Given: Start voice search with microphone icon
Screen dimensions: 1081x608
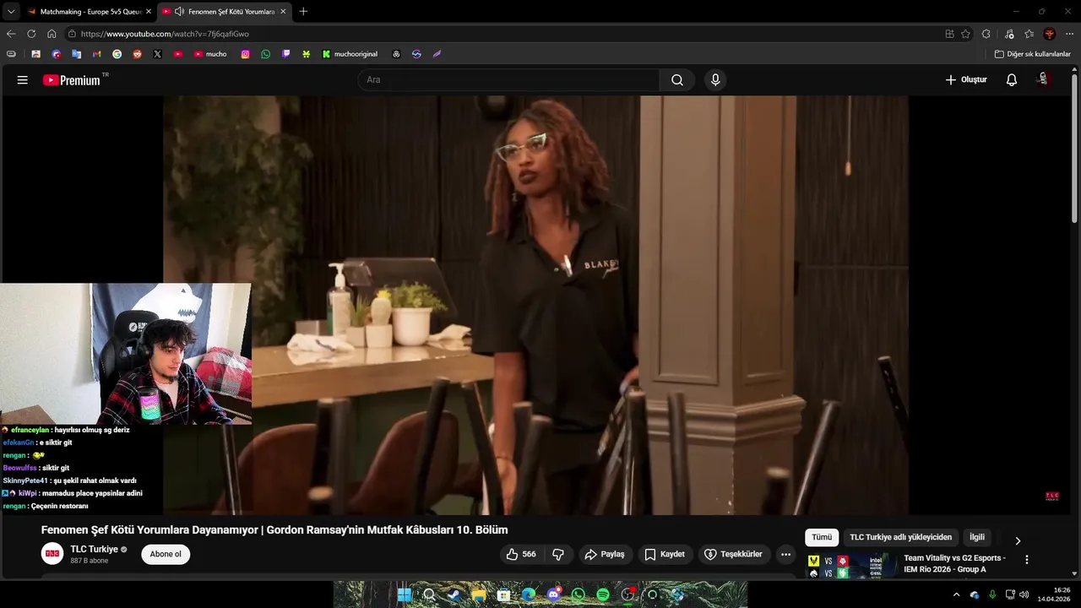Looking at the screenshot, I should pos(715,80).
